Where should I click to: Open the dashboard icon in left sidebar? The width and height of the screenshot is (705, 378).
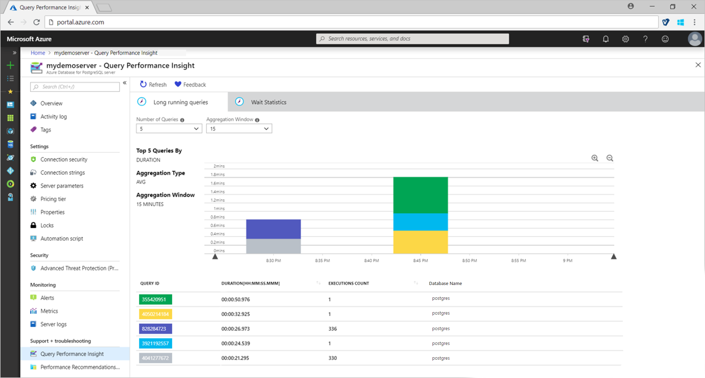point(11,105)
